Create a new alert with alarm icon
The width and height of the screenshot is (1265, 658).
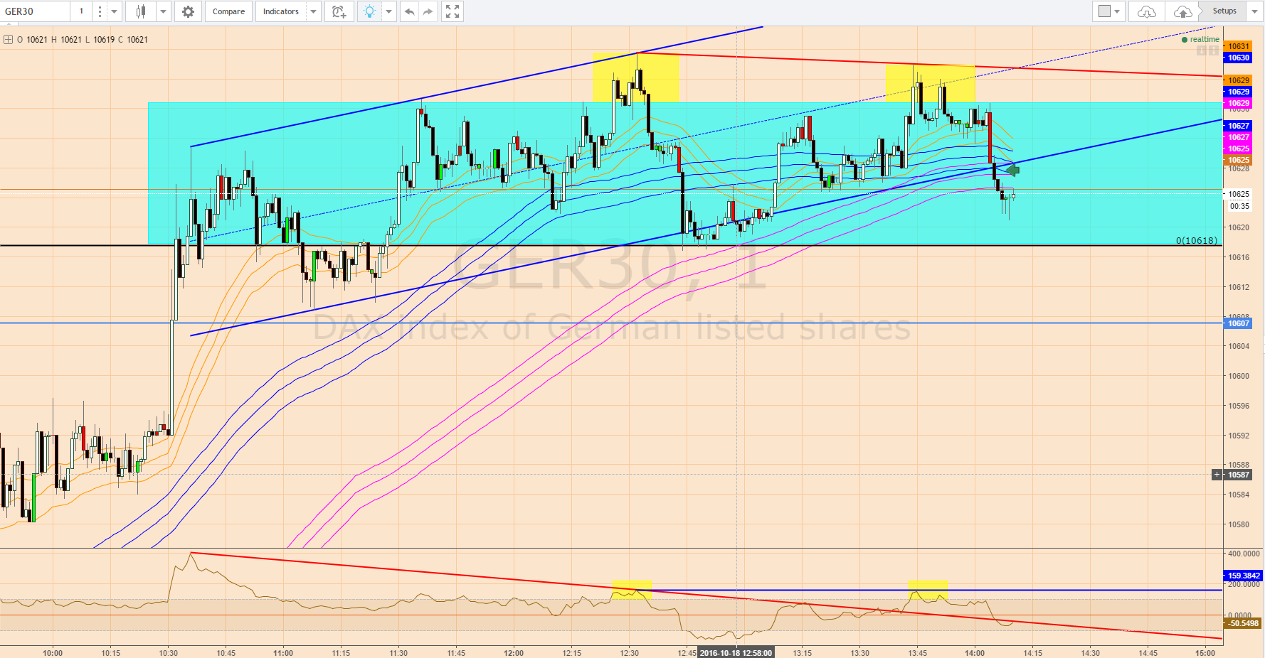[339, 11]
